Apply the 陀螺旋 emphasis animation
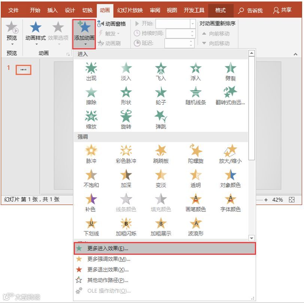Viewport: 304px width, 303px height. pos(196,154)
